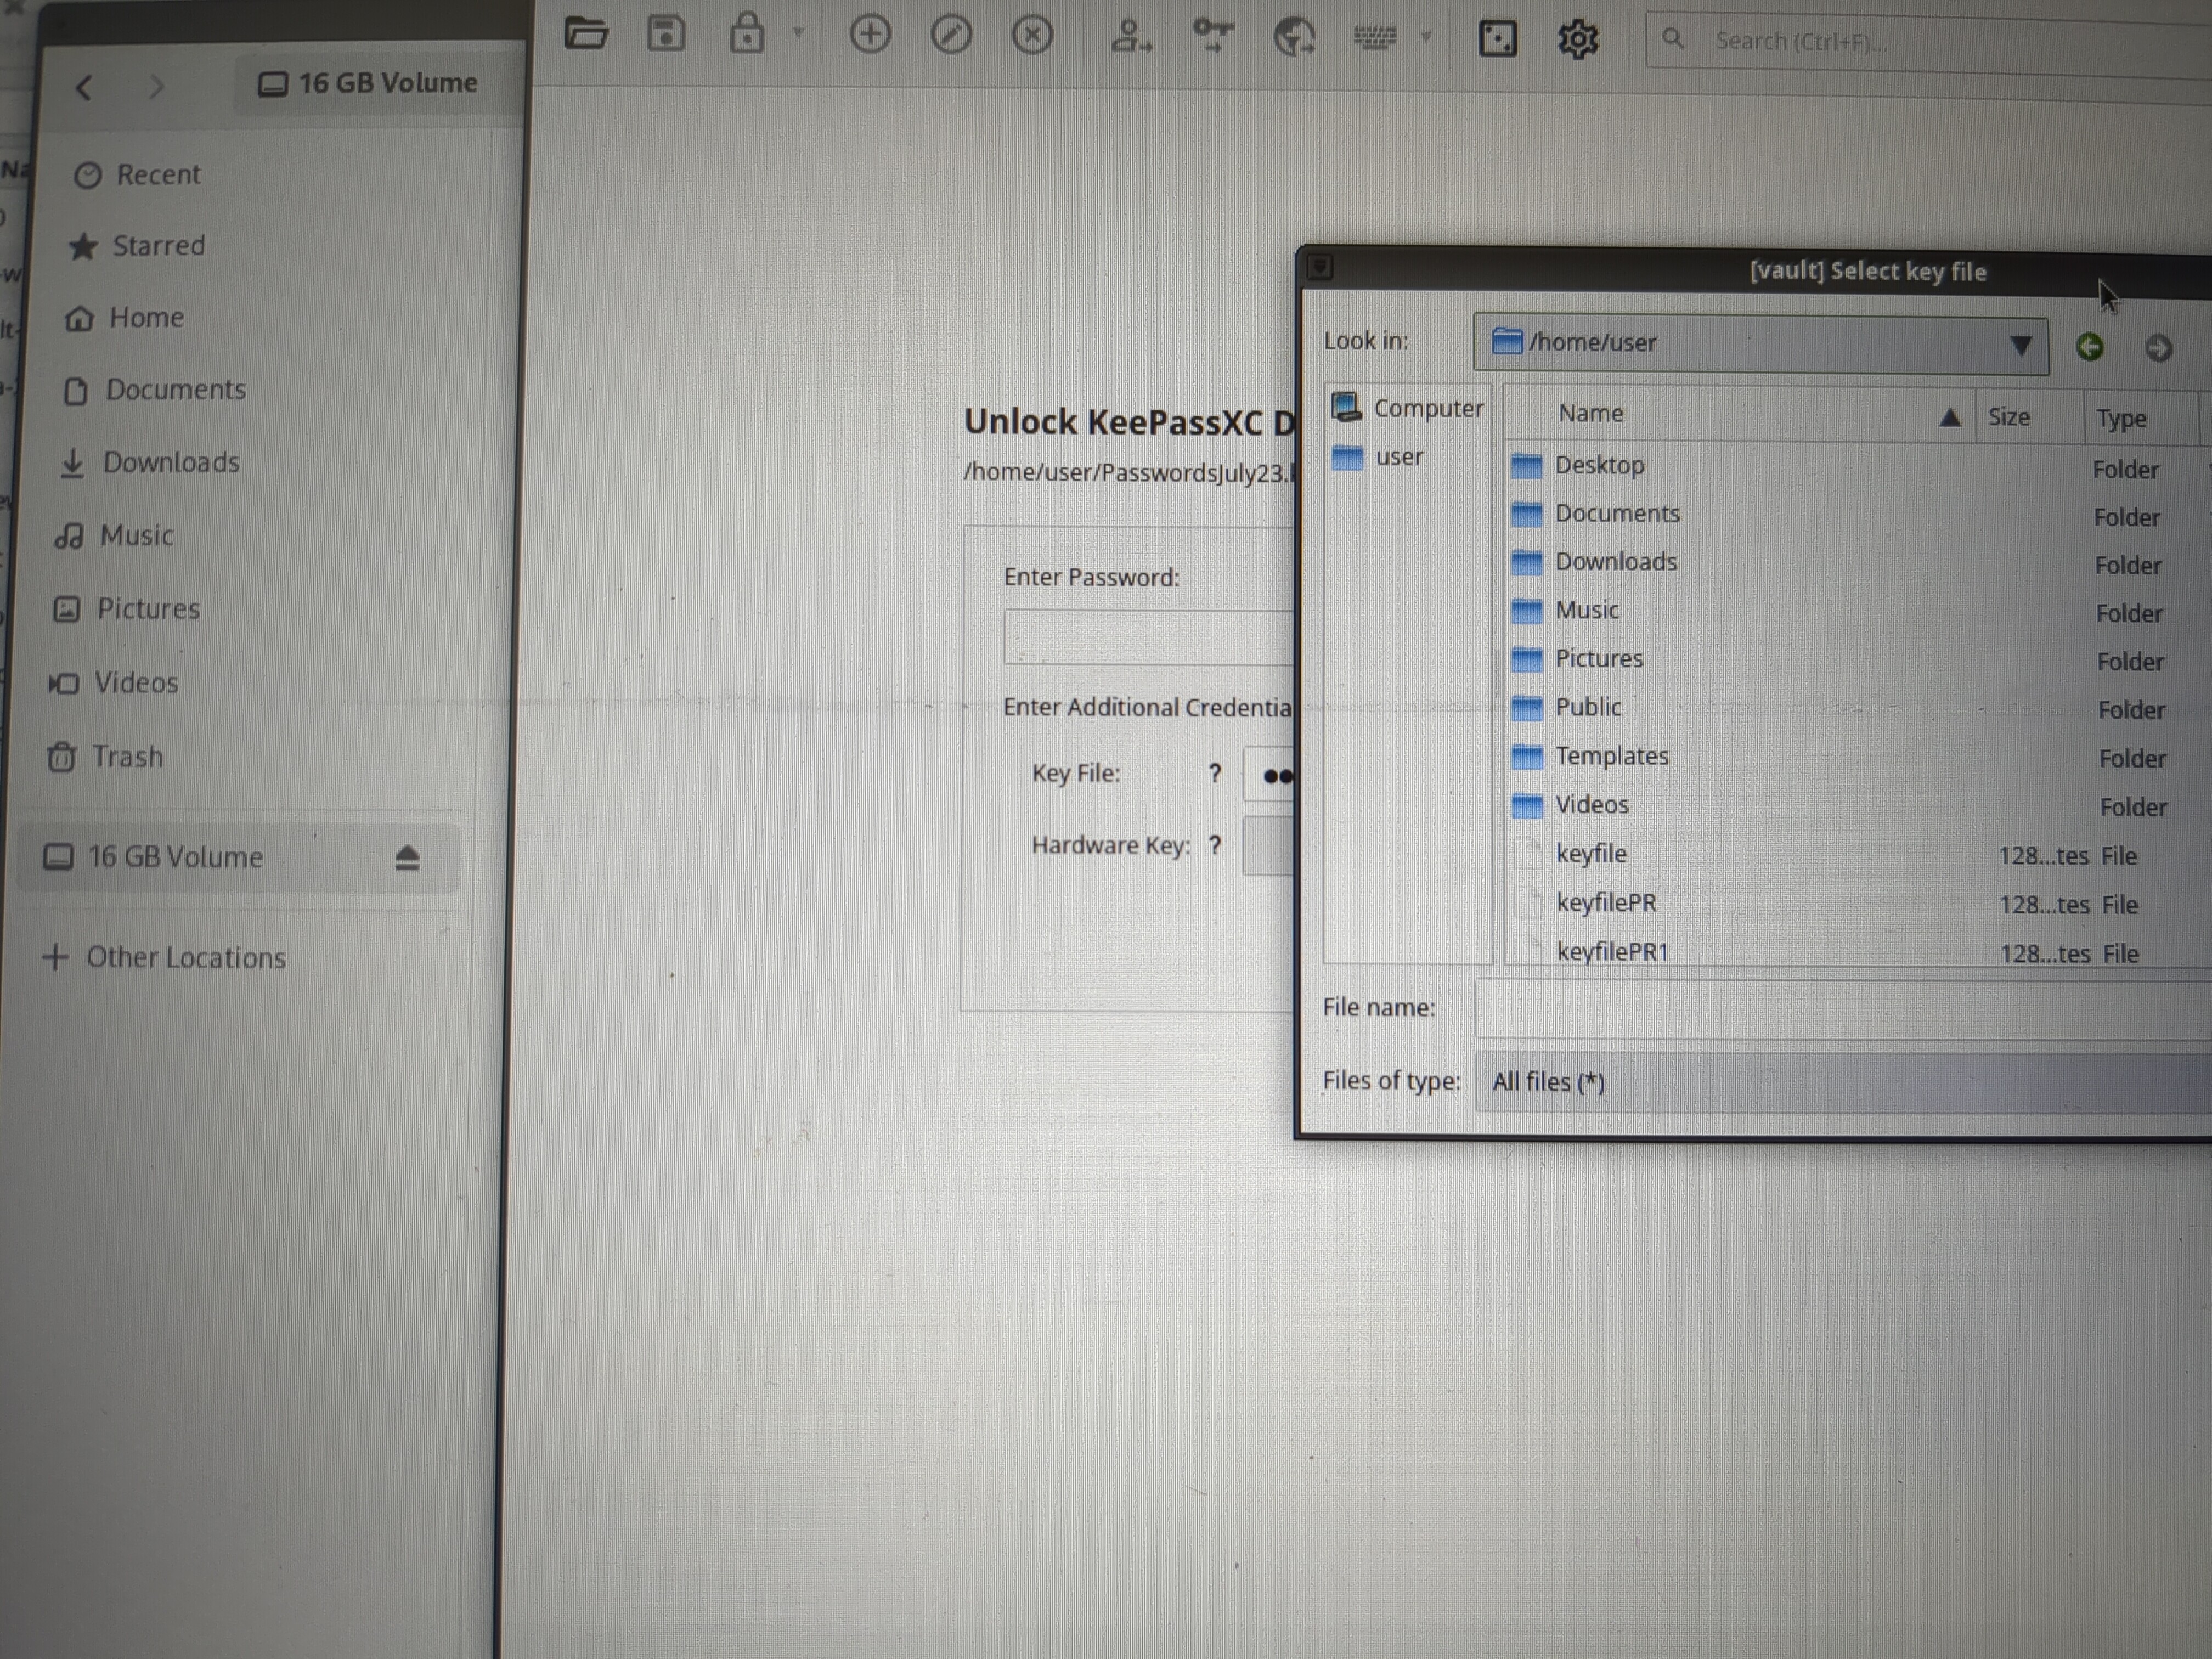The width and height of the screenshot is (2212, 1659).
Task: Open Files of type All files dropdown
Action: click(x=1843, y=1083)
